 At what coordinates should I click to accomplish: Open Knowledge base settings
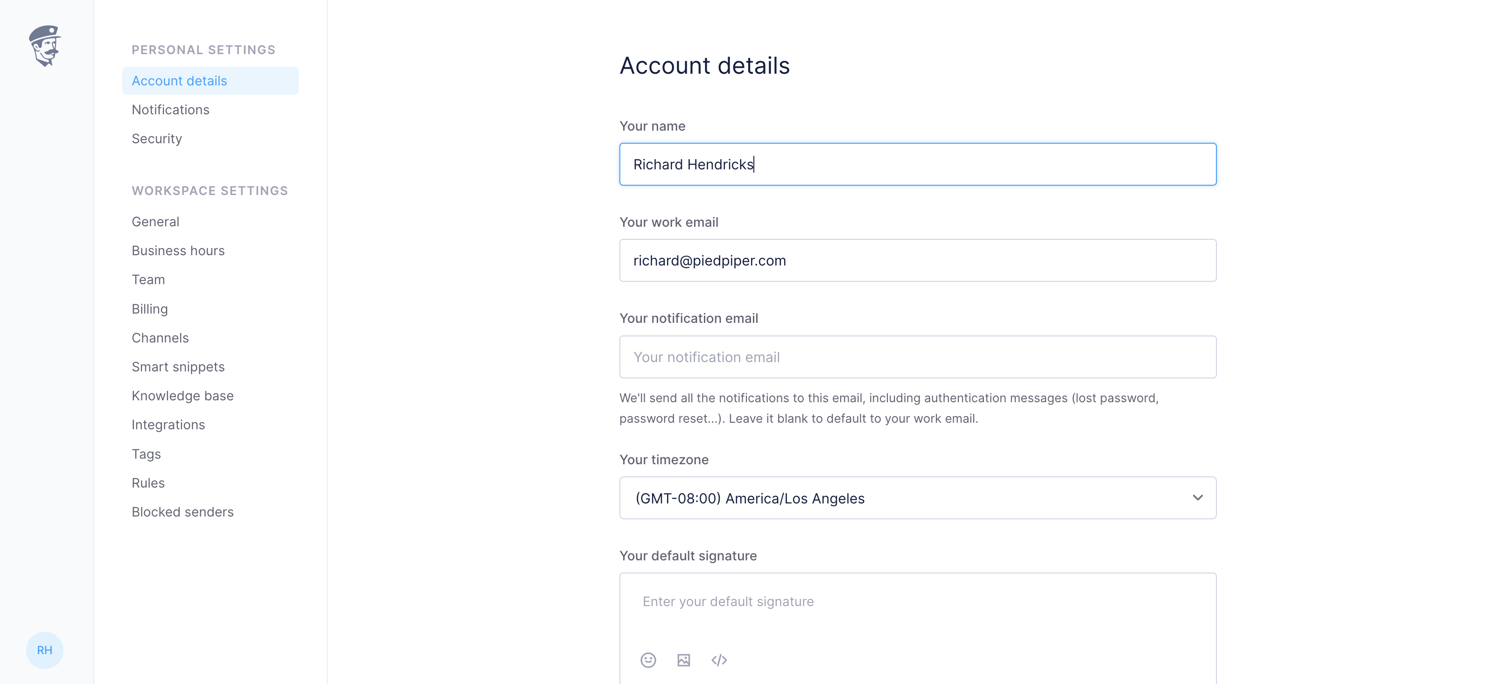pyautogui.click(x=183, y=395)
